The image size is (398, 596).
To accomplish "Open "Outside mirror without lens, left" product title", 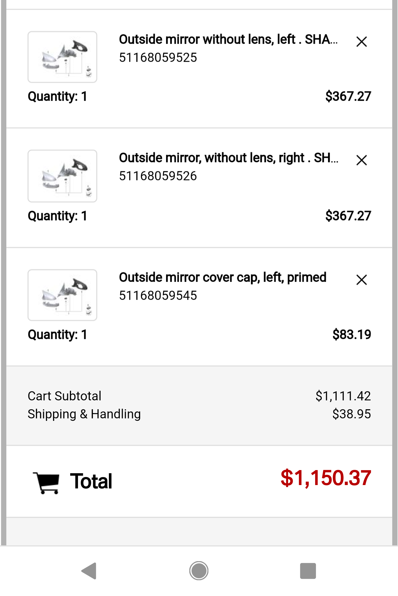I will click(x=228, y=40).
